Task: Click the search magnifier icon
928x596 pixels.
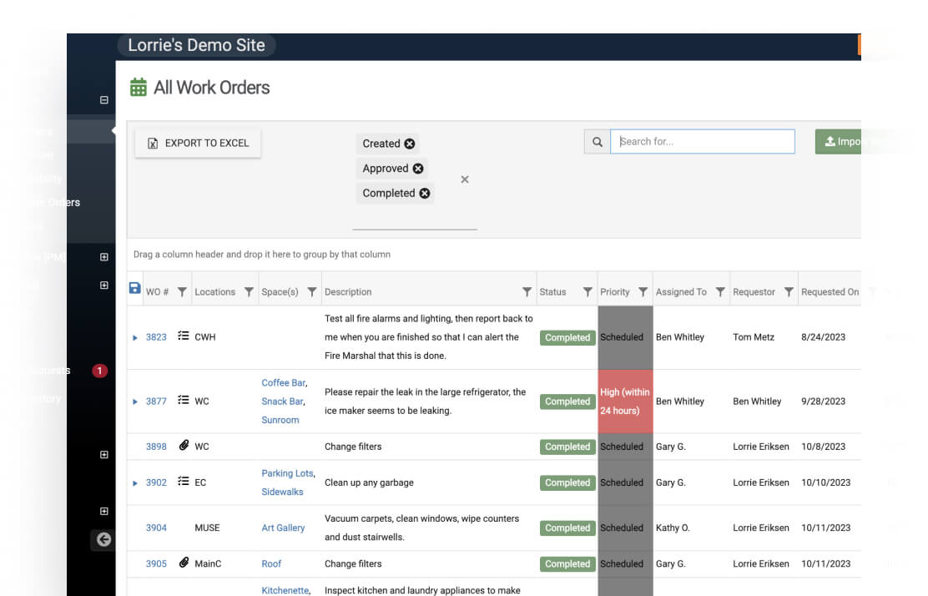Action: [598, 141]
